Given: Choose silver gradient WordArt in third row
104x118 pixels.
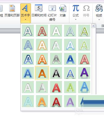Looking at the screenshot, I should (56, 59).
